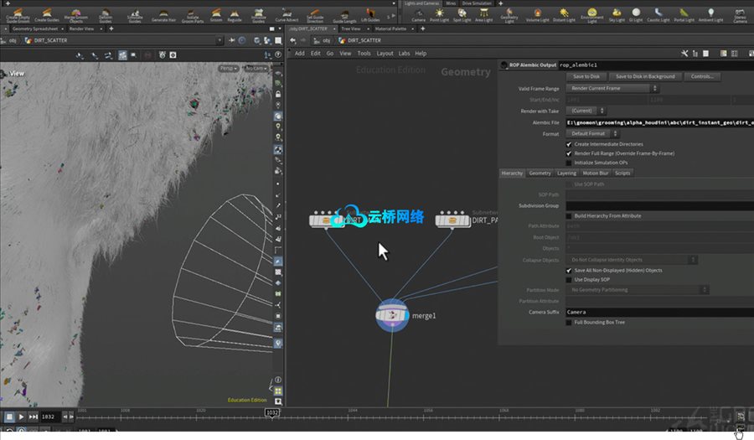
Task: Add a Volume Light from shelf
Action: tap(537, 14)
